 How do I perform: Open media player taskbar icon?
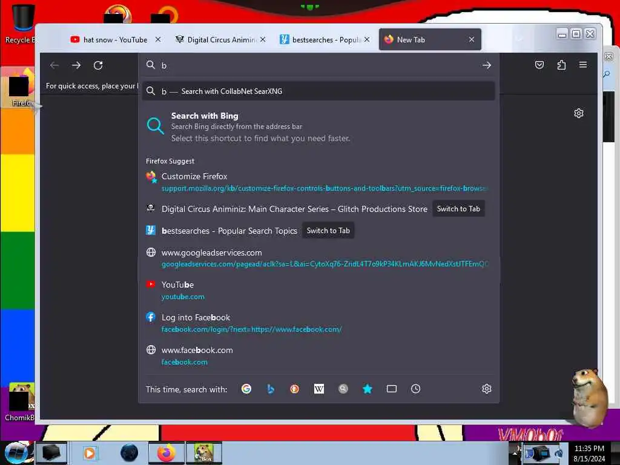[x=90, y=453]
